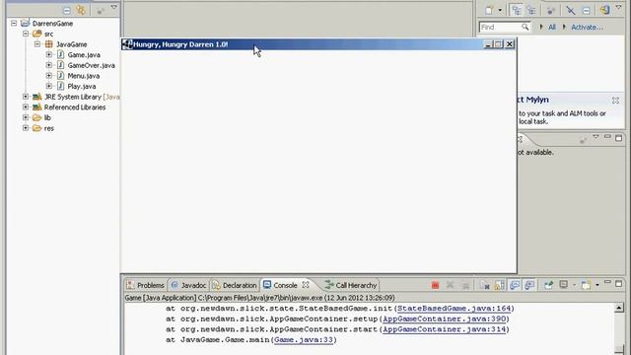Select the src source folder icon
This screenshot has width=631, height=355.
click(x=37, y=34)
